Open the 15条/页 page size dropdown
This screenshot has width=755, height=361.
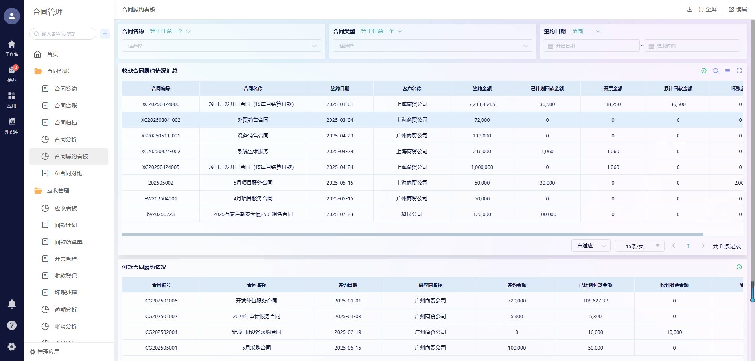click(x=639, y=246)
